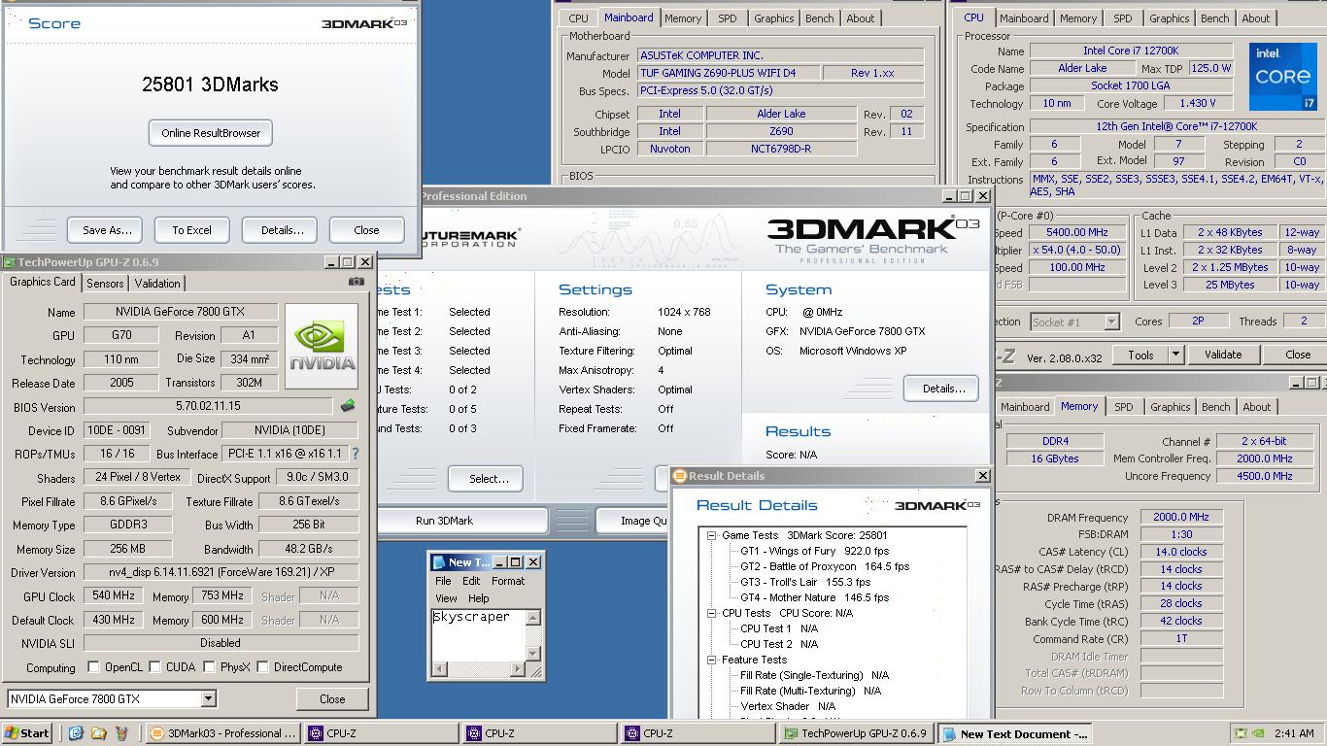Click the Select button in 3DMark tests

click(486, 479)
